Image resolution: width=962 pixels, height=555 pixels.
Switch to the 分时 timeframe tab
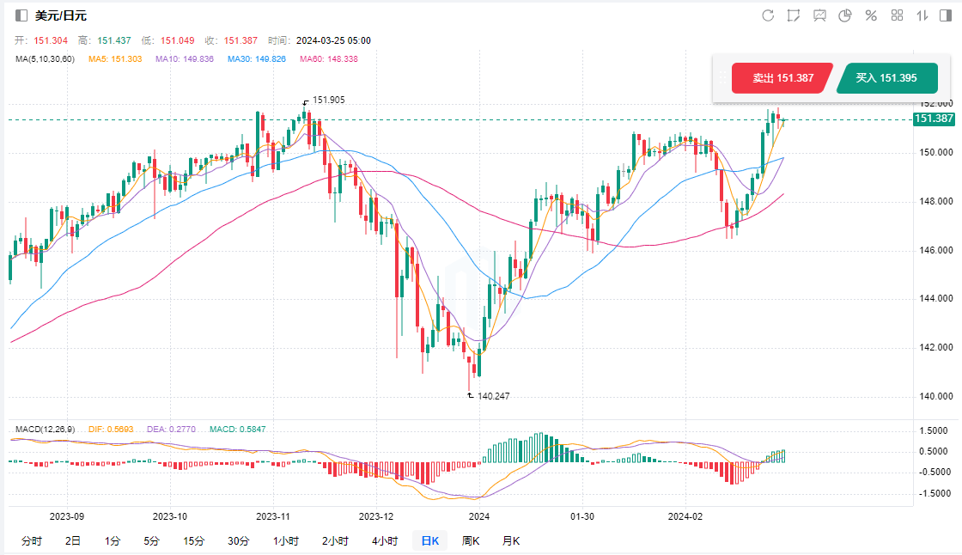point(31,540)
